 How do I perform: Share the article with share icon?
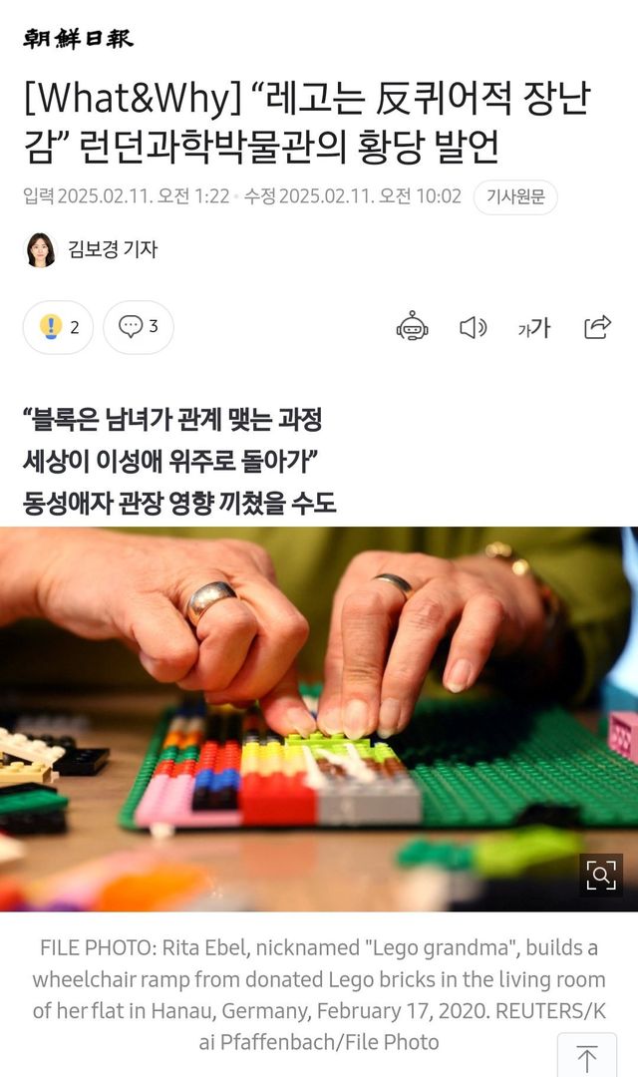(597, 327)
